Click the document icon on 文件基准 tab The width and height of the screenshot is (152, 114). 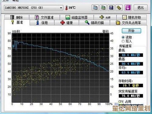point(37,17)
